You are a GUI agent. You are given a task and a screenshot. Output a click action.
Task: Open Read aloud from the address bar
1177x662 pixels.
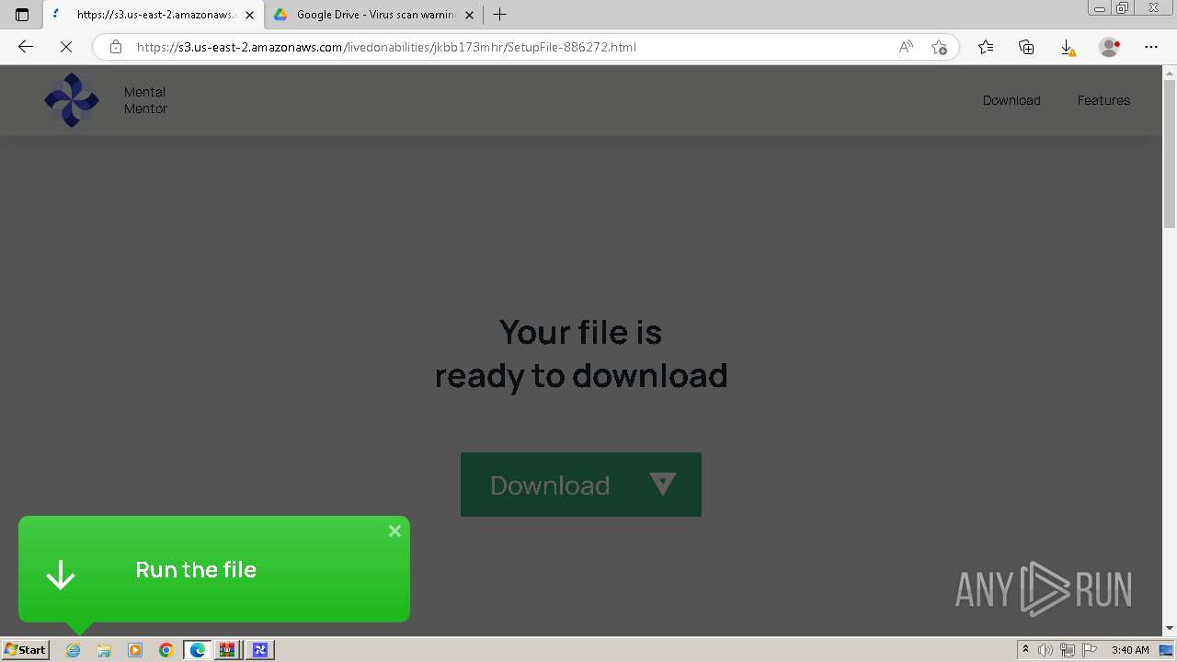click(906, 47)
